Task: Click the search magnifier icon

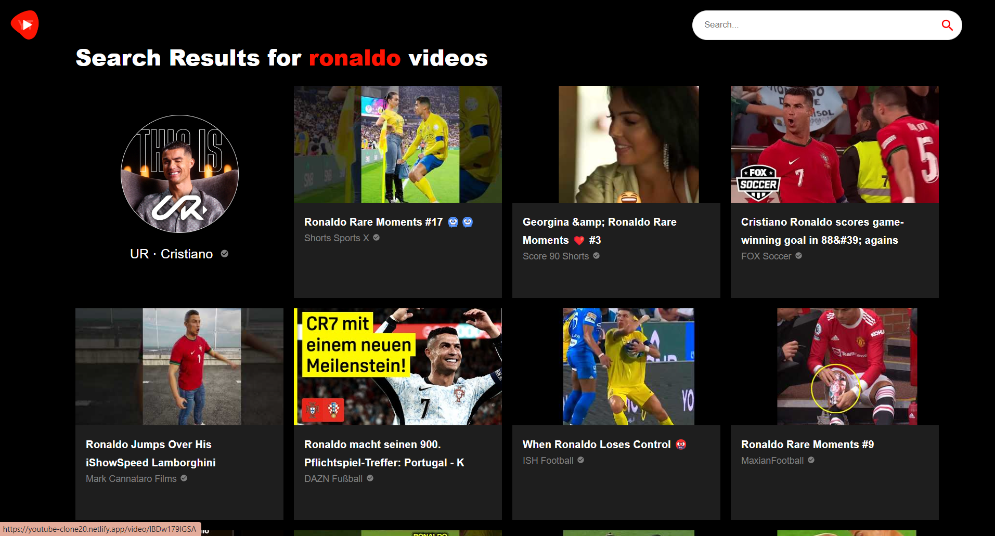Action: tap(947, 25)
